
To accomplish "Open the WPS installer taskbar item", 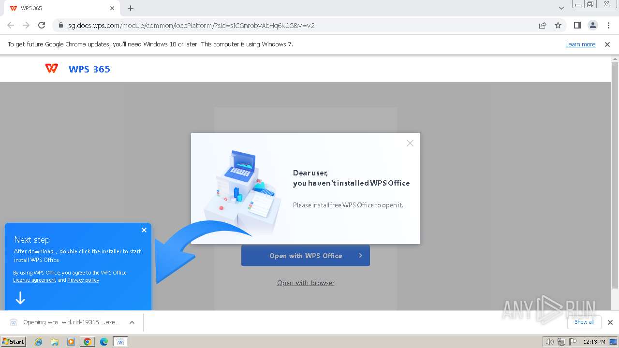I will (120, 342).
